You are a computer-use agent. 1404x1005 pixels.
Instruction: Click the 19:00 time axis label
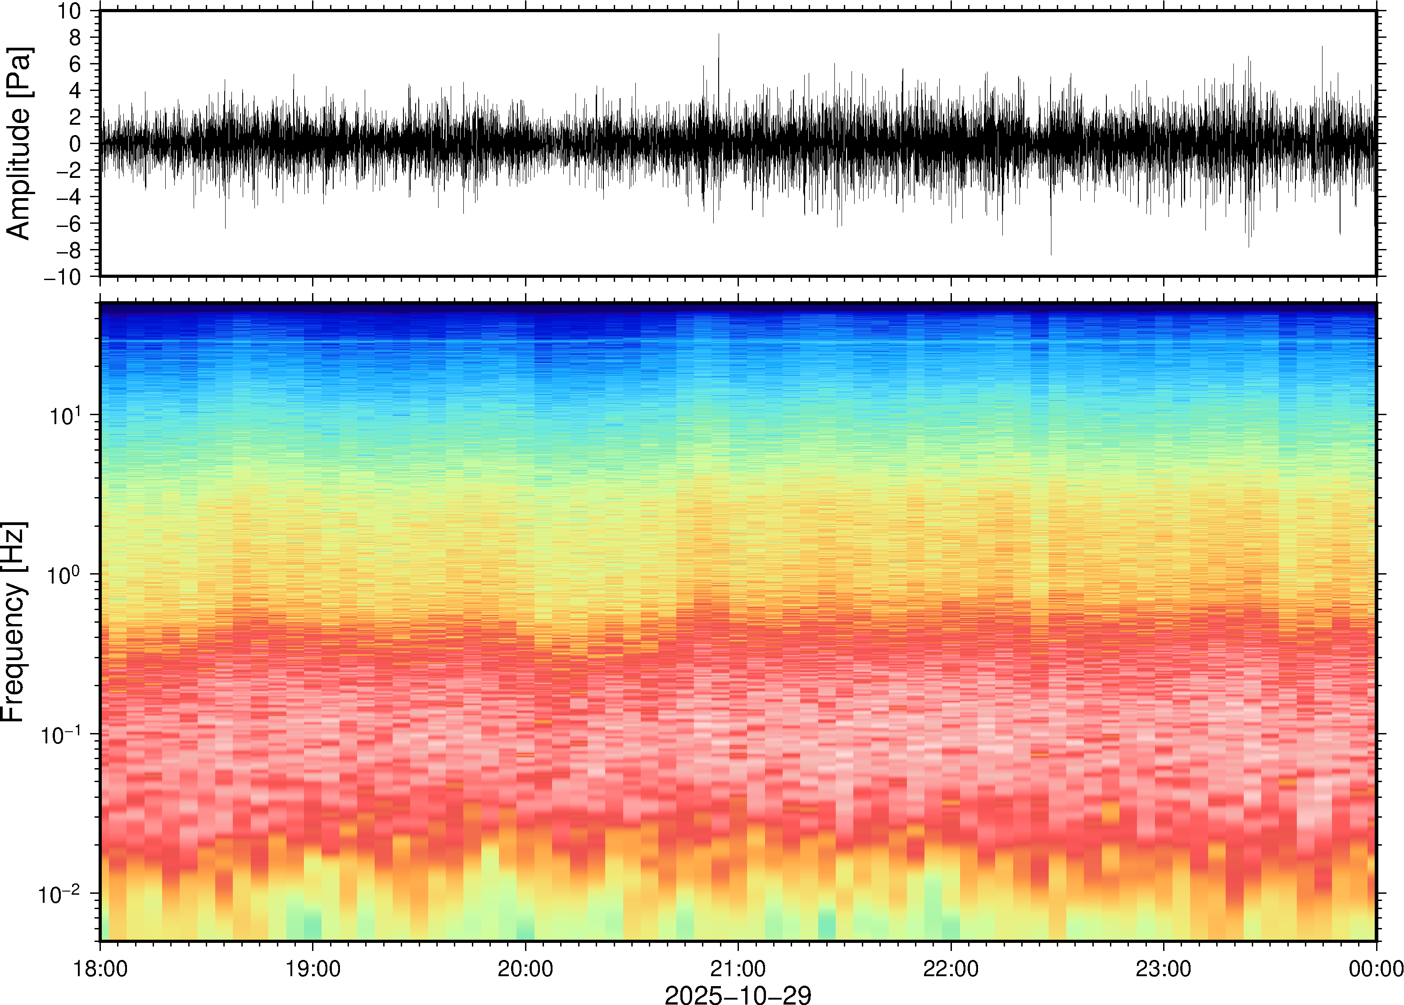pyautogui.click(x=313, y=968)
